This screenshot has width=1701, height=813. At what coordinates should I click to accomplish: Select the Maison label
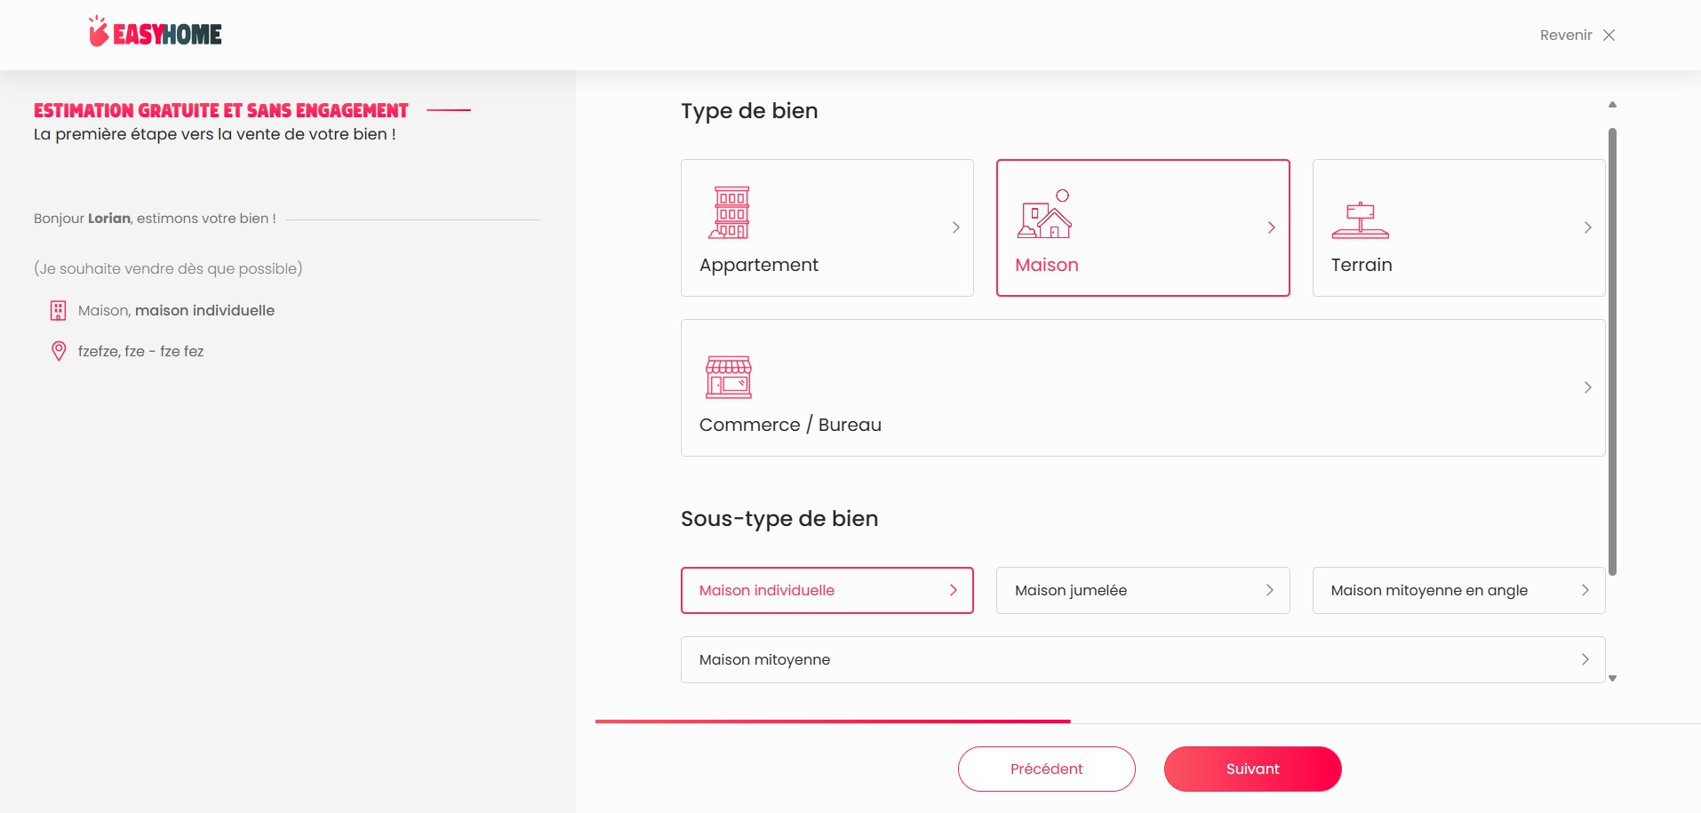click(1047, 265)
